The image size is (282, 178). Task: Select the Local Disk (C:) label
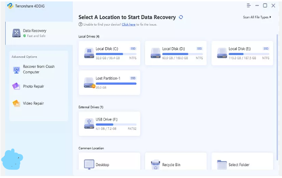pos(107,49)
